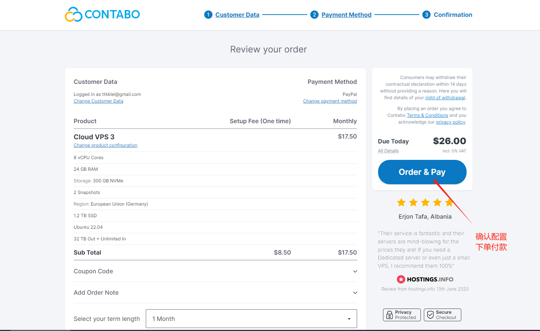Click the Add Order Note chevron arrow
The width and height of the screenshot is (540, 331).
(x=355, y=293)
